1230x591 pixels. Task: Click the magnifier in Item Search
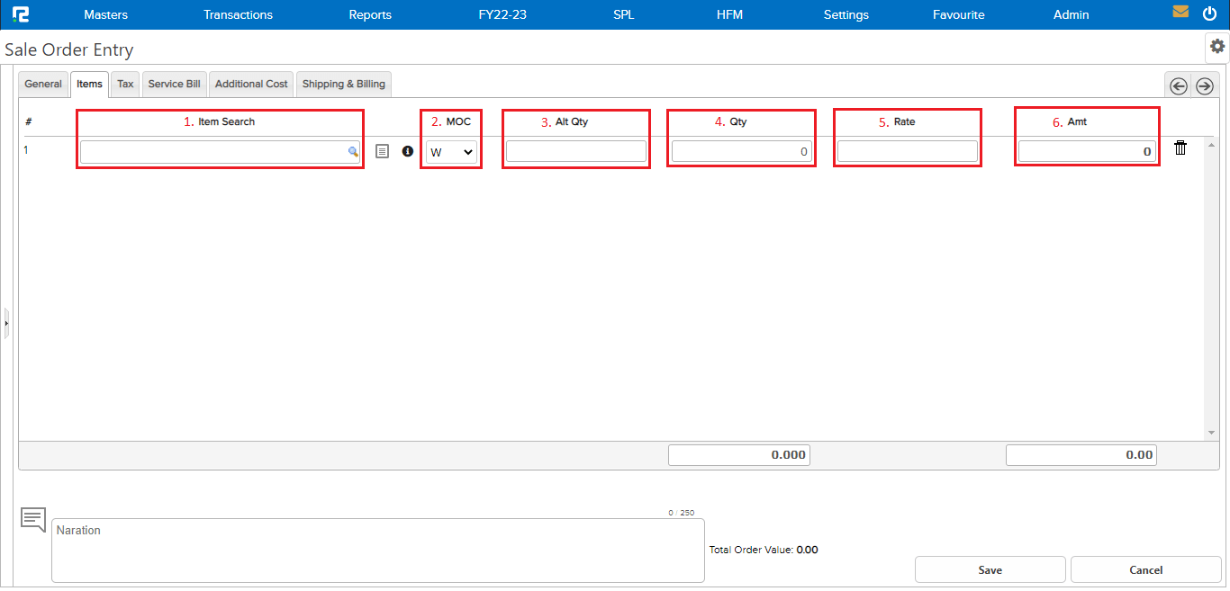coord(353,152)
